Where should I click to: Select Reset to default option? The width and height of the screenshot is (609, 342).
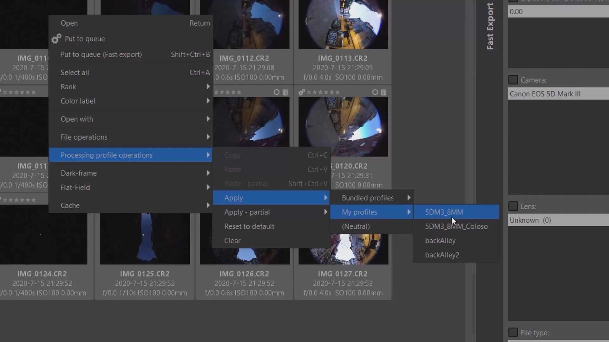point(249,226)
